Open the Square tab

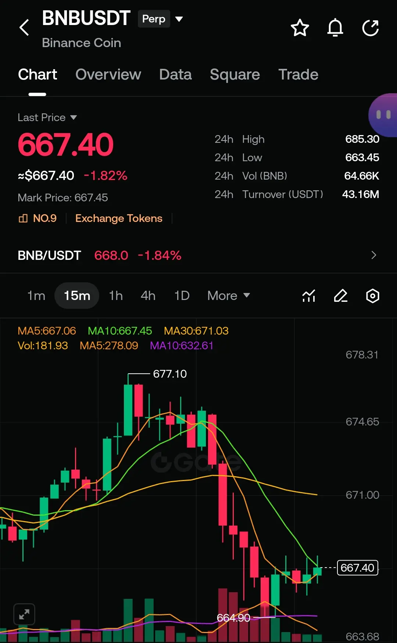pos(235,75)
